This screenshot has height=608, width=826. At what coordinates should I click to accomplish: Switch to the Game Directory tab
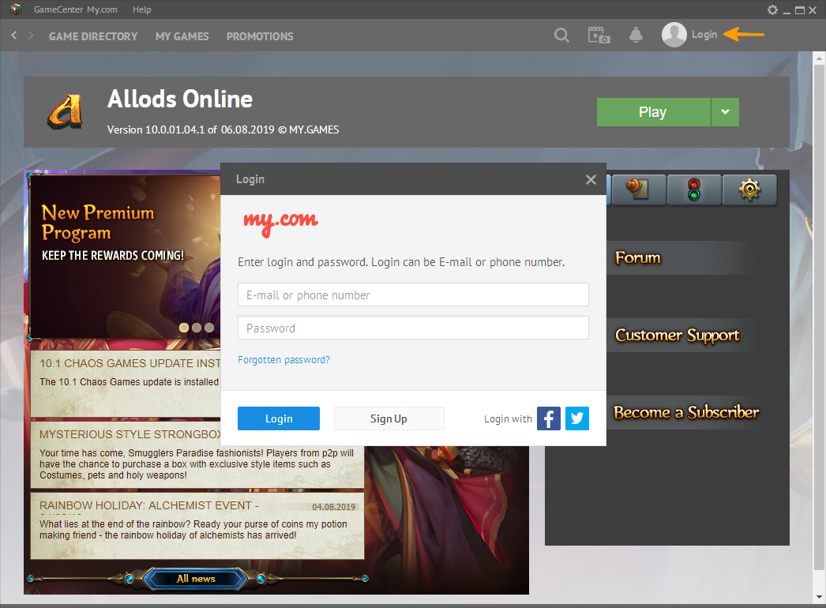[x=93, y=36]
